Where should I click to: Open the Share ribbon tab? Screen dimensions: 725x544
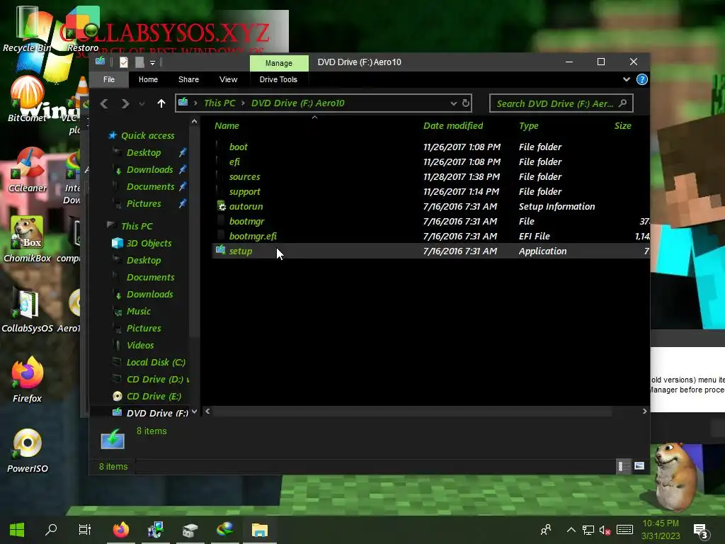point(188,79)
